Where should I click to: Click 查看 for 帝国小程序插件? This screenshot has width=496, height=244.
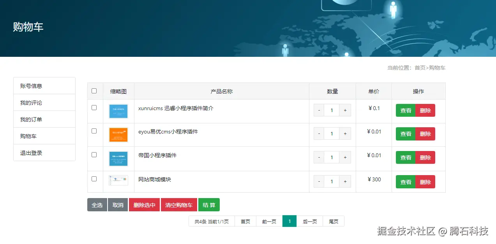(406, 158)
